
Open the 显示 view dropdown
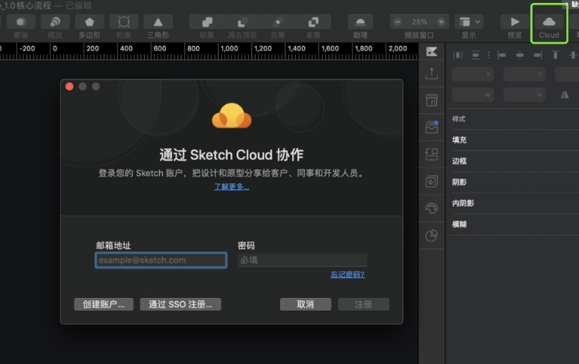[x=469, y=23]
